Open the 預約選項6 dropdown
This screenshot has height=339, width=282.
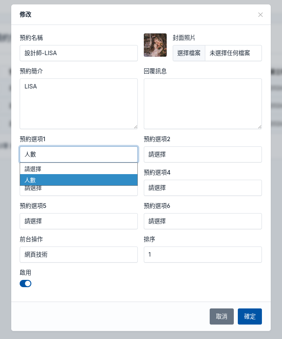click(203, 221)
